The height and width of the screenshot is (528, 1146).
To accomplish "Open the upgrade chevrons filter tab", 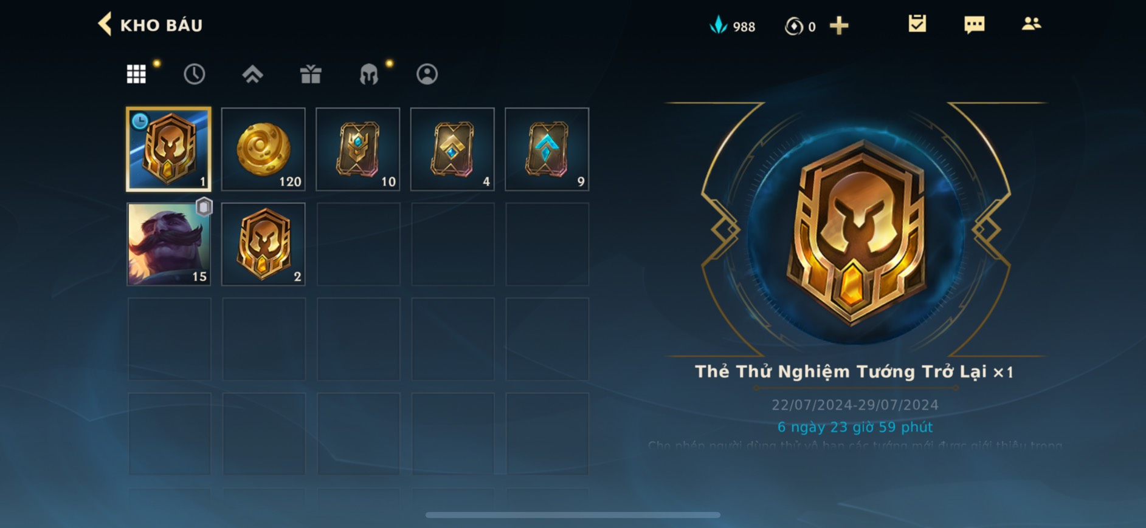I will [252, 74].
